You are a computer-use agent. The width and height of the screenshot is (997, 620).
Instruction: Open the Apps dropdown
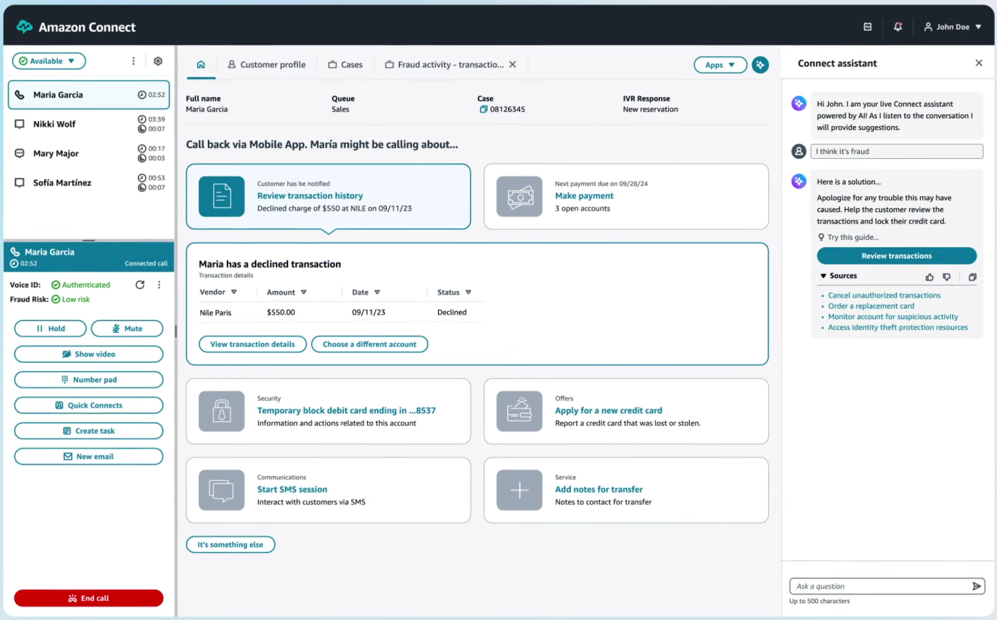point(720,65)
